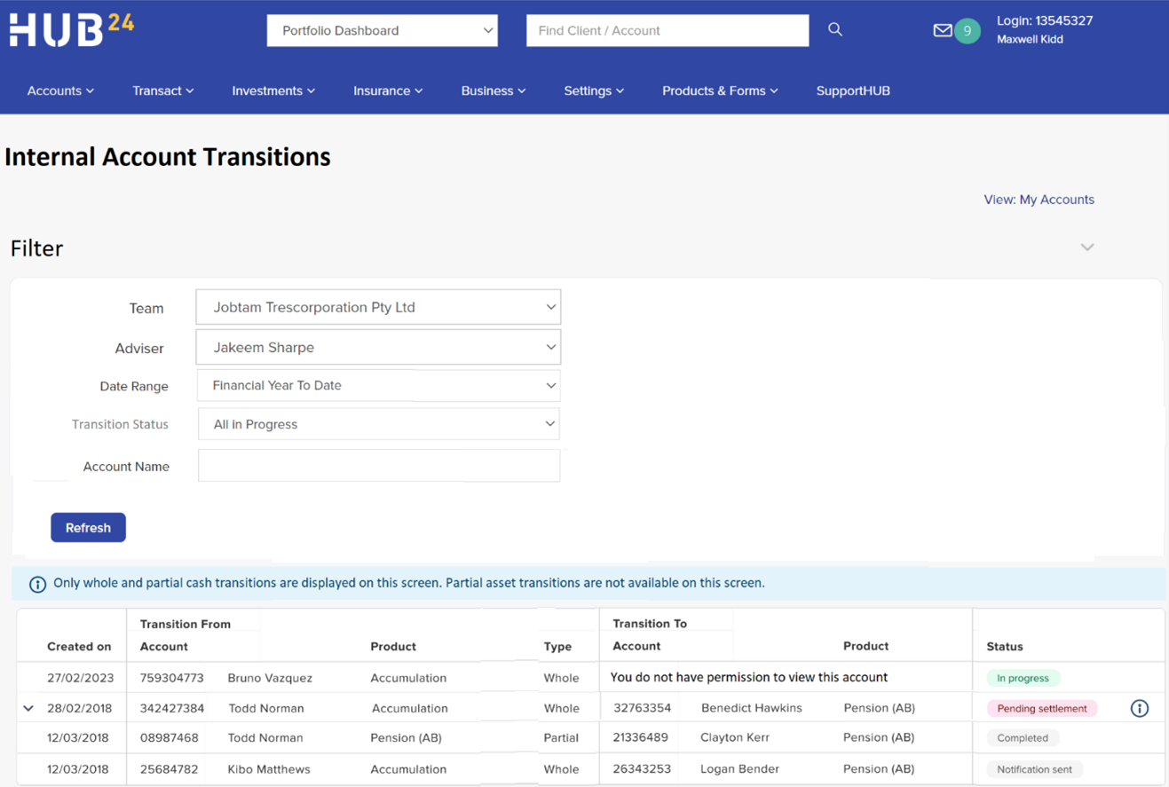Screen dimensions: 1169x787
Task: Open the Insurance menu
Action: pos(388,90)
